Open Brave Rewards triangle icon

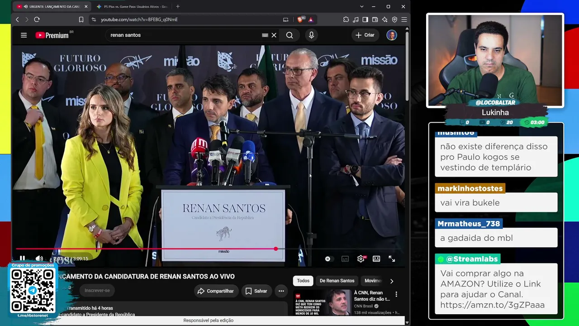[310, 19]
